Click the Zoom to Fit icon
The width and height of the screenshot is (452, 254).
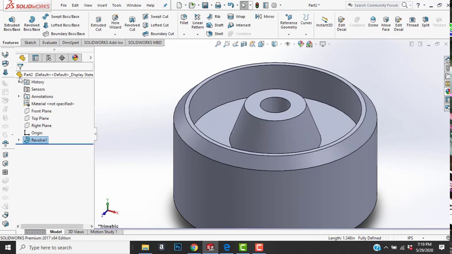pyautogui.click(x=218, y=44)
